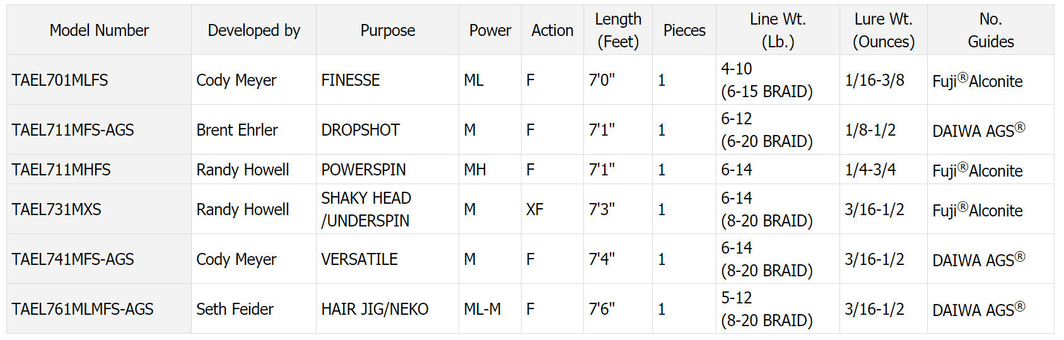Click the TAEL731MXS model number
Screen dimensions: 1064x340
pos(56,209)
